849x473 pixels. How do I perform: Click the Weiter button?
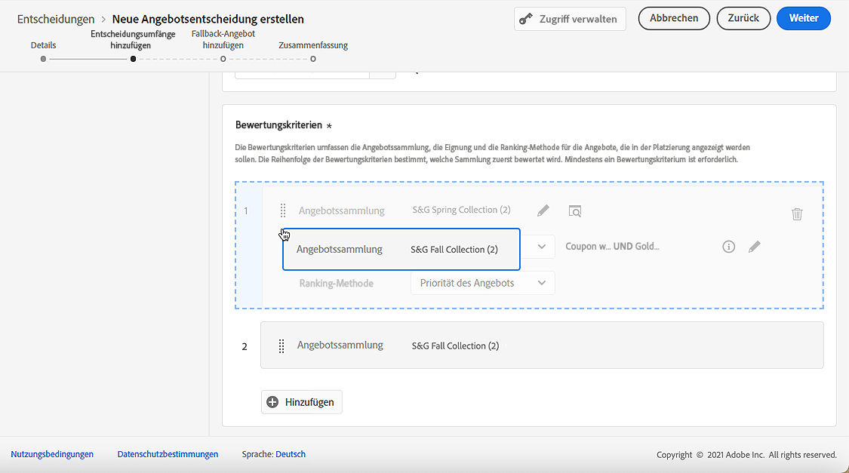[803, 18]
